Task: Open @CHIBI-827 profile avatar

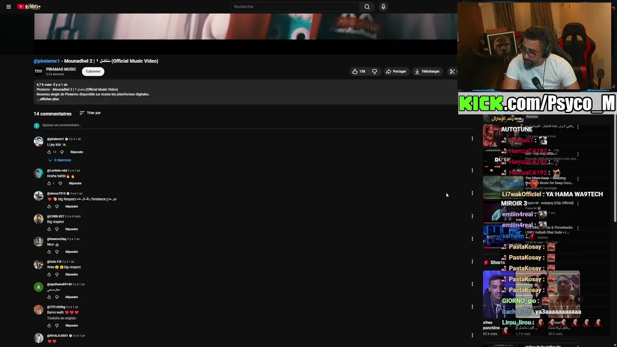Action: pyautogui.click(x=38, y=219)
